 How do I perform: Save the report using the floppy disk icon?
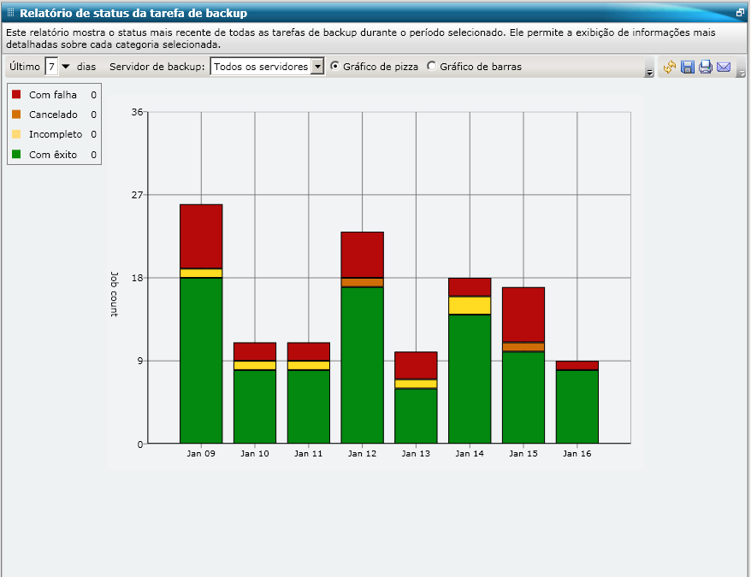click(x=688, y=68)
